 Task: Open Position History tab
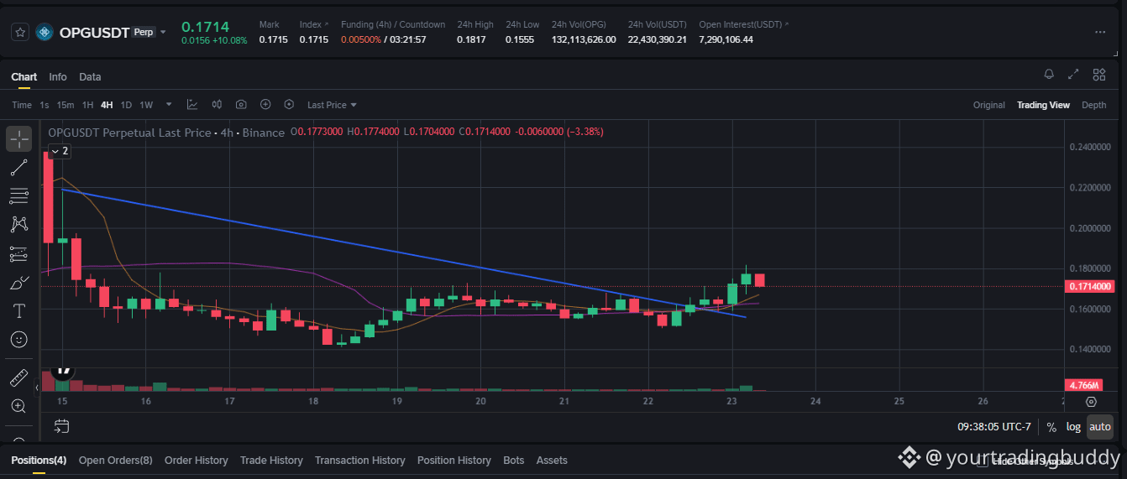pyautogui.click(x=454, y=460)
